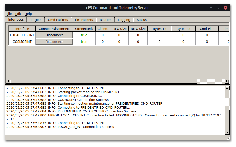
Task: Select the Routers tab
Action: click(105, 20)
